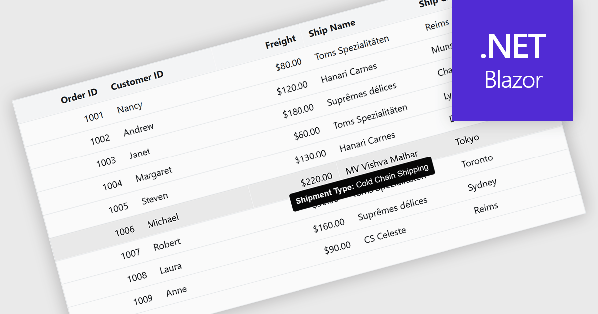Click order ID 1003

click(106, 162)
